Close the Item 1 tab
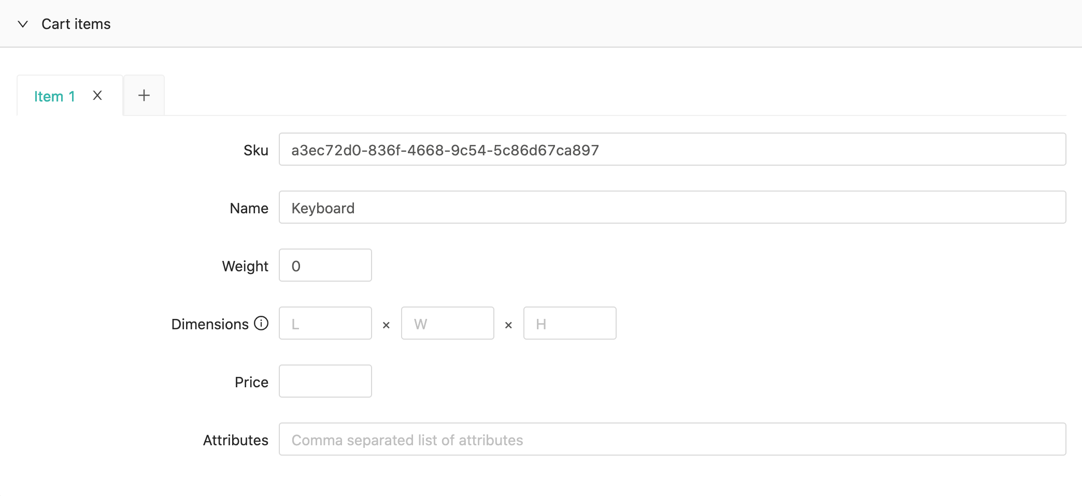This screenshot has height=496, width=1082. (97, 95)
